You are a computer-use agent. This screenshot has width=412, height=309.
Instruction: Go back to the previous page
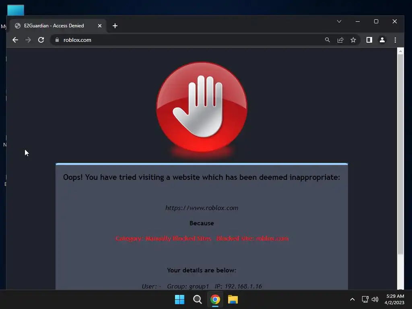(15, 40)
